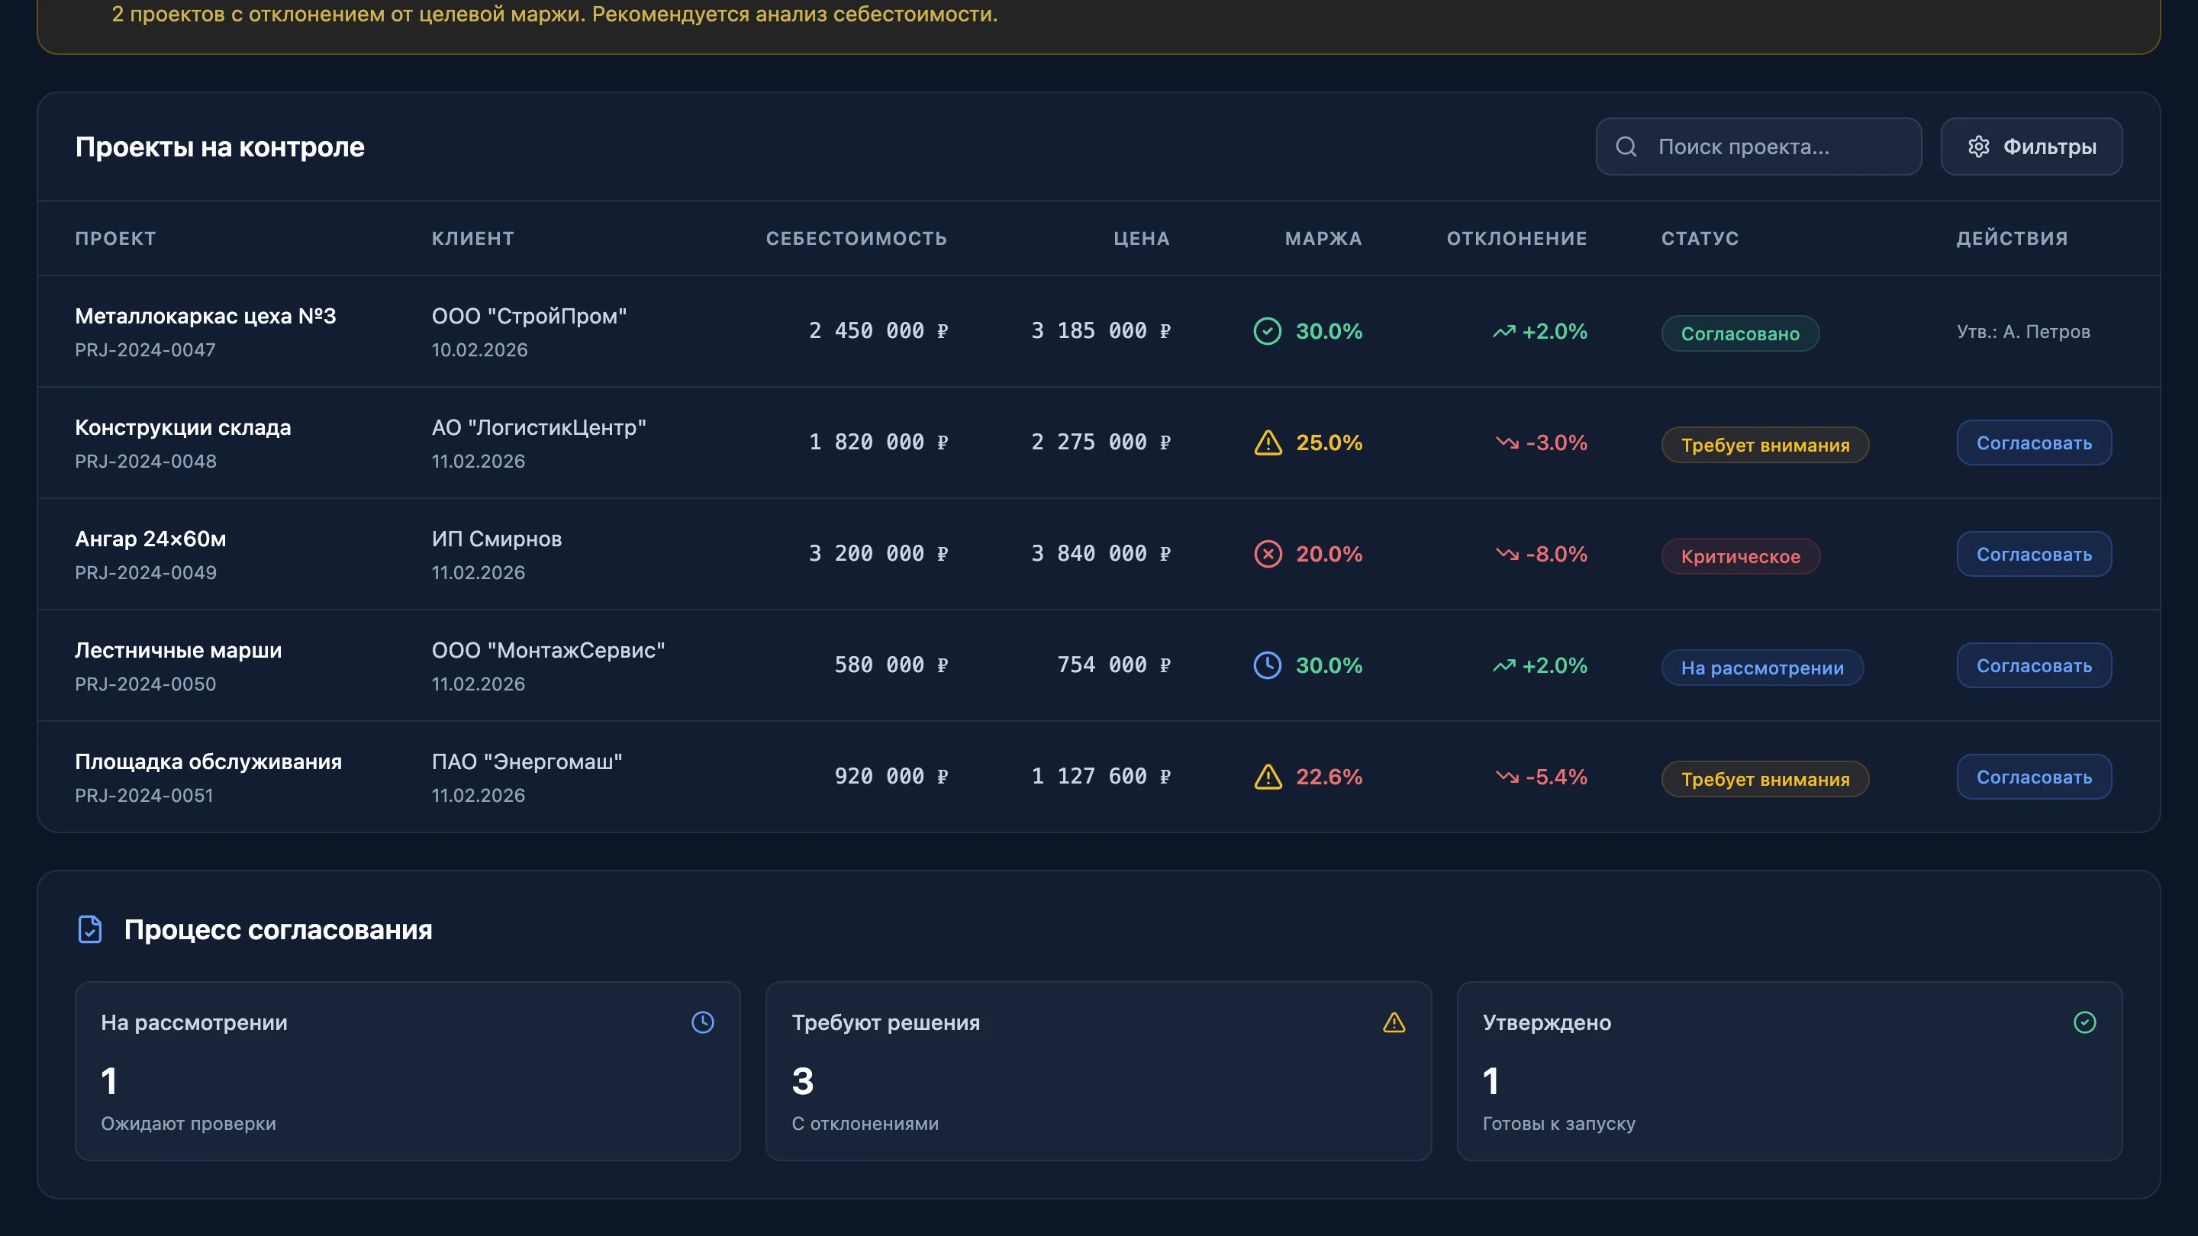
Task: Click warning triangle icon beside 25.0% margin
Action: point(1268,443)
